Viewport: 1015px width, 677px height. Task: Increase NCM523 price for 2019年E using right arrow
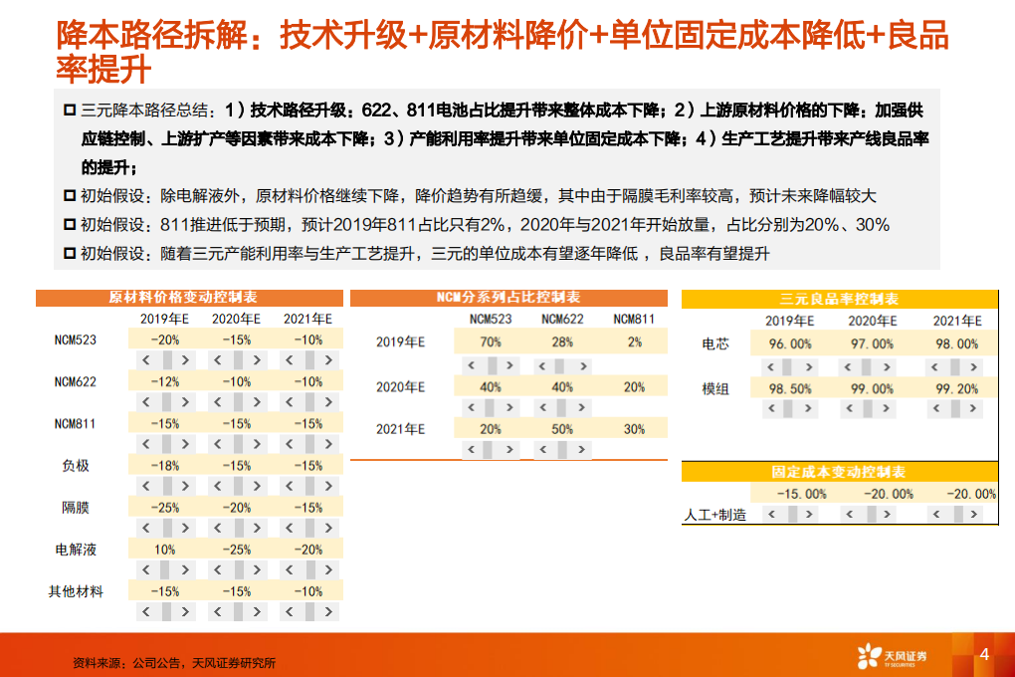(183, 360)
